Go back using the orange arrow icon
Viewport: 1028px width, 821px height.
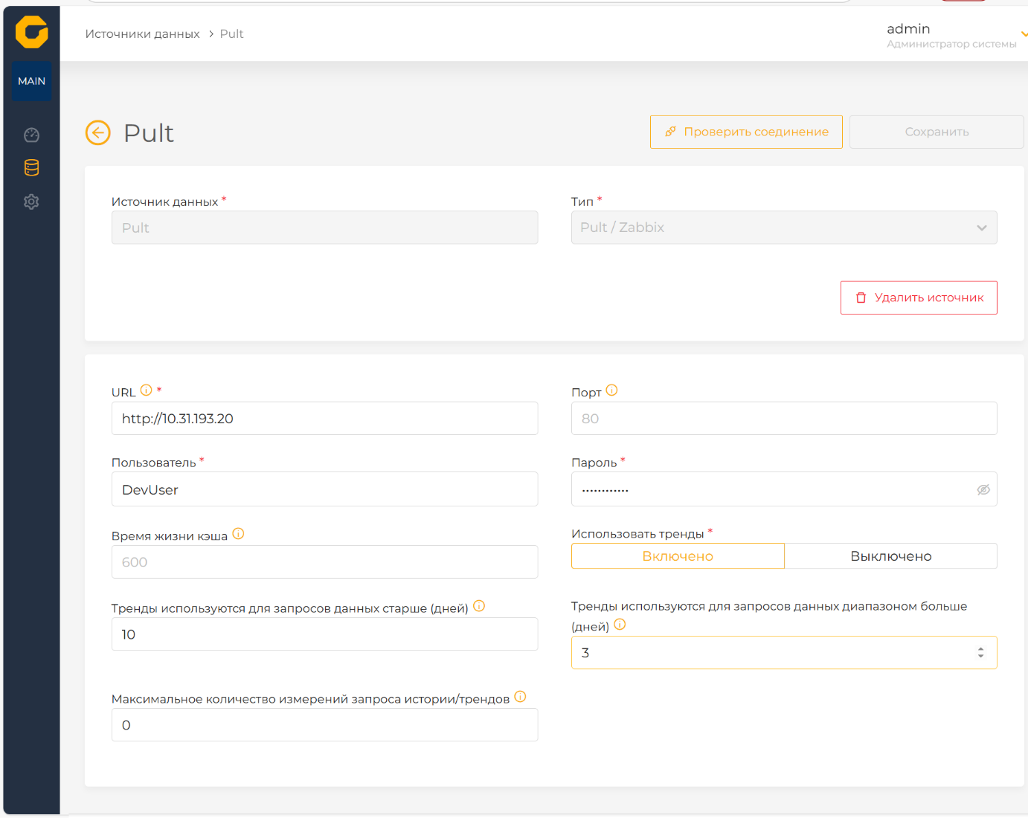pos(98,132)
